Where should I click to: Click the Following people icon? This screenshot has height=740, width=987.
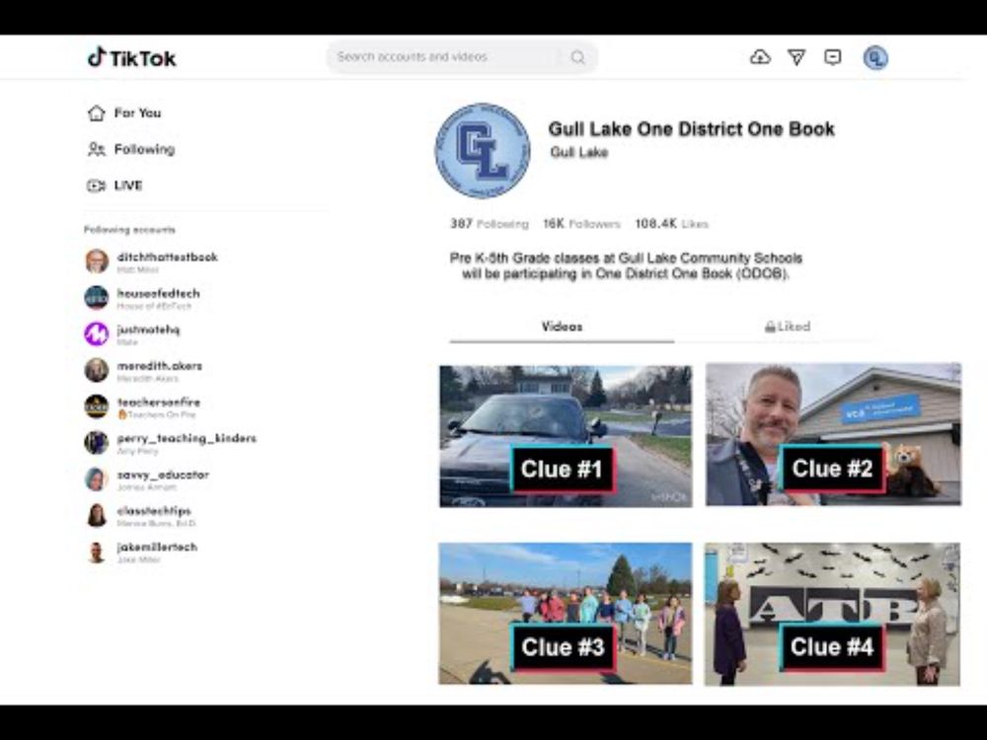coord(97,149)
